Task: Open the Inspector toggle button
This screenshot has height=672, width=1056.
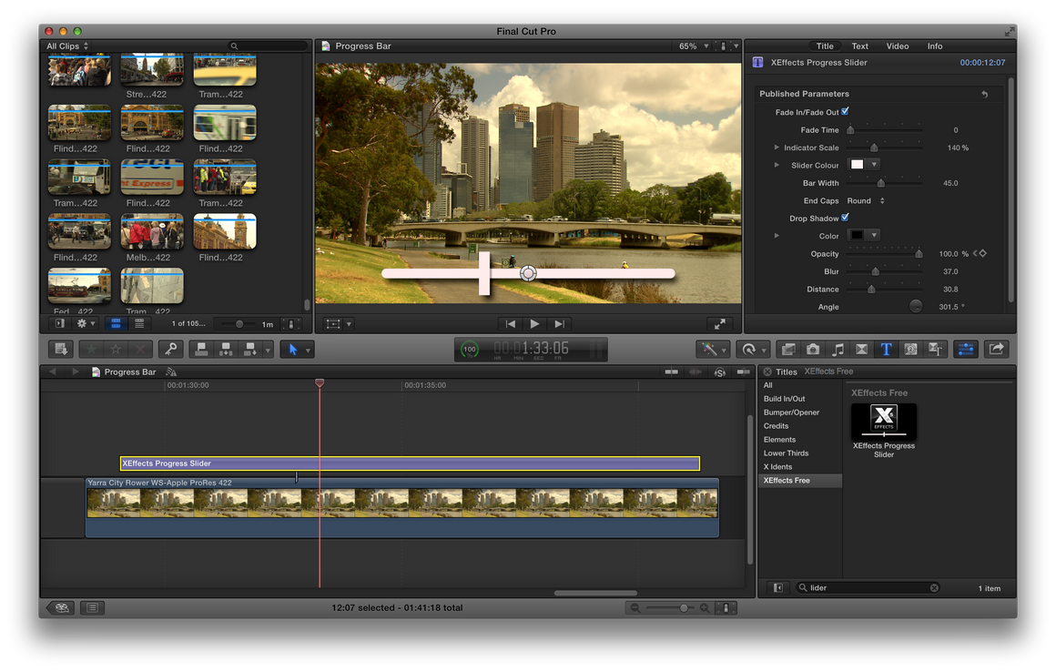Action: [966, 350]
